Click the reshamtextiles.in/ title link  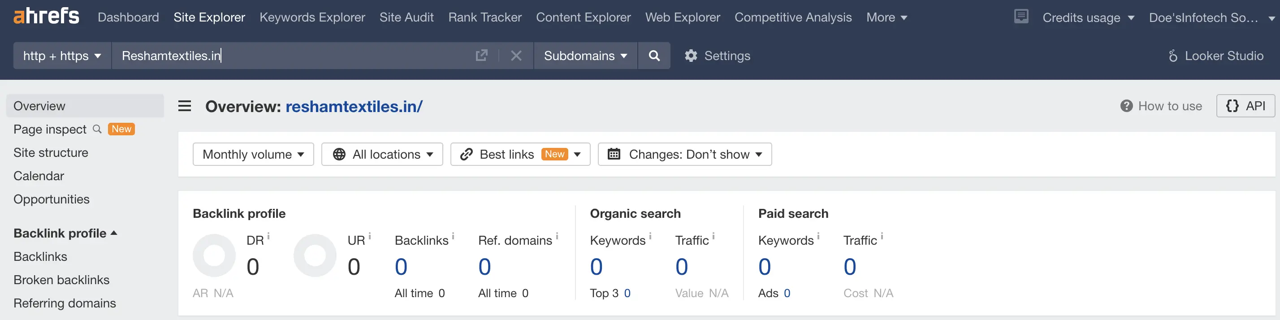pyautogui.click(x=354, y=106)
